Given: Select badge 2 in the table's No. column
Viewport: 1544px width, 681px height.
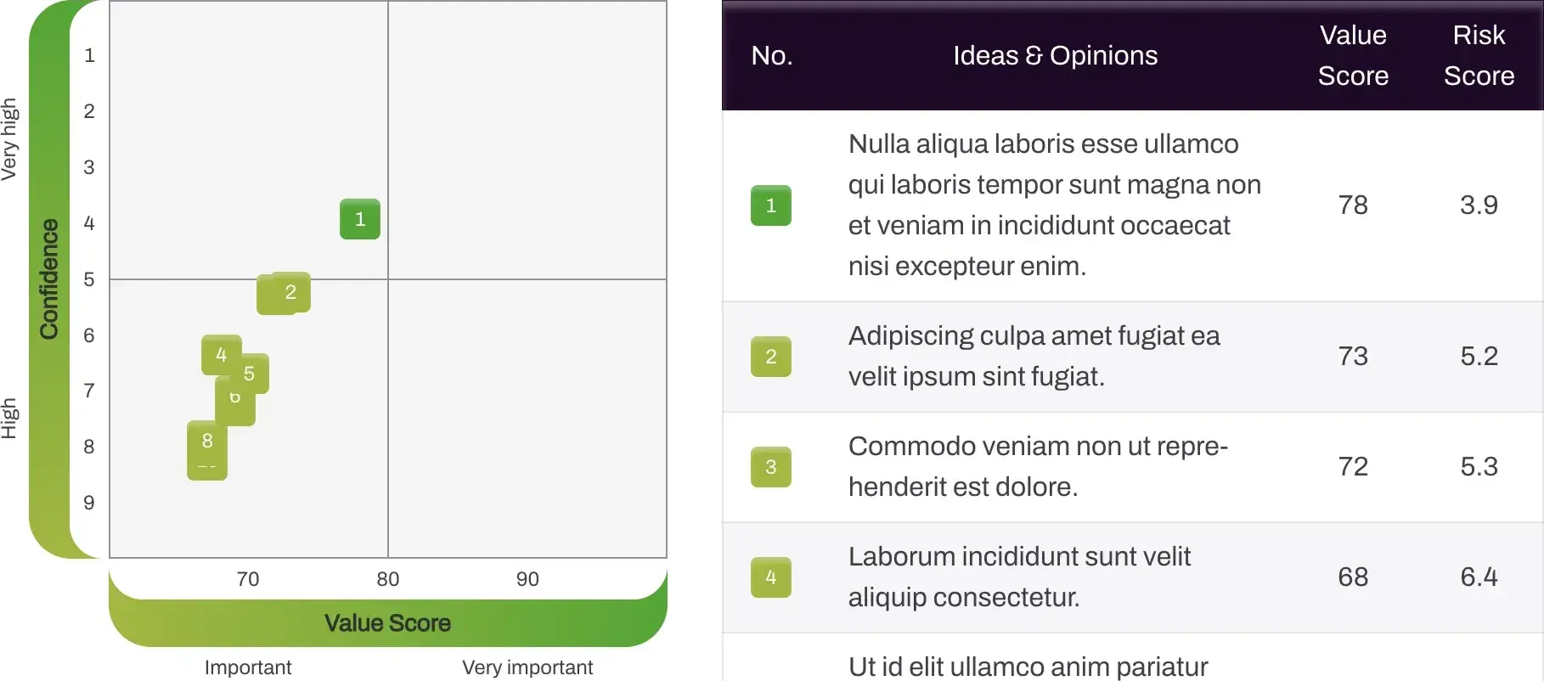Looking at the screenshot, I should pyautogui.click(x=771, y=357).
